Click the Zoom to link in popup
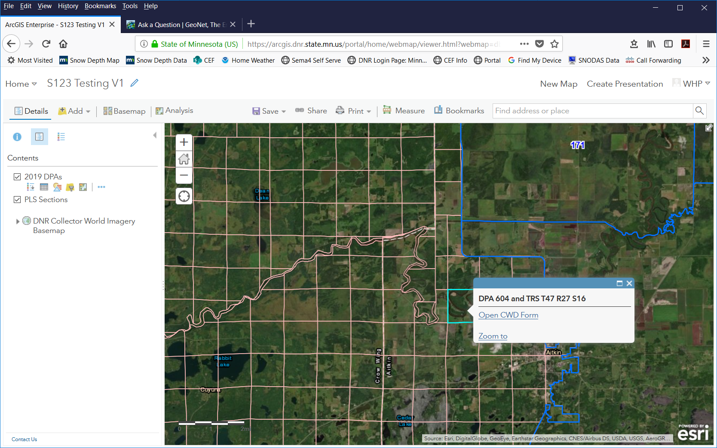 coord(493,336)
